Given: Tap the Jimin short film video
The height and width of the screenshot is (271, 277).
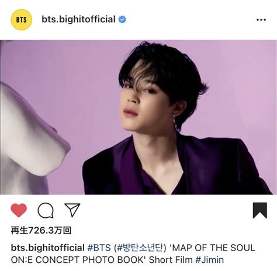Looking at the screenshot, I should (x=138, y=117).
